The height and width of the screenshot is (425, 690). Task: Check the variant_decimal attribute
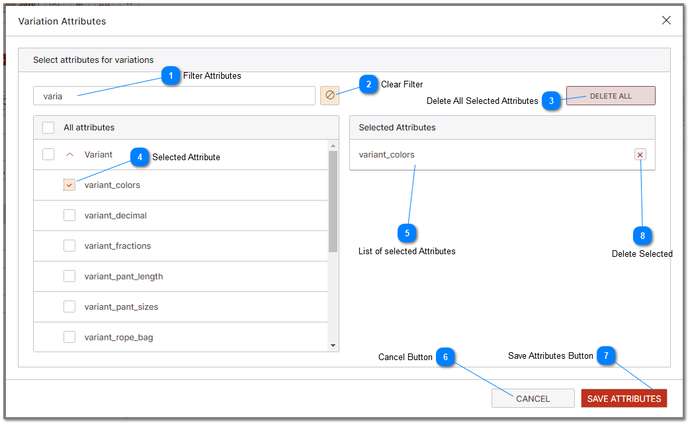[69, 215]
